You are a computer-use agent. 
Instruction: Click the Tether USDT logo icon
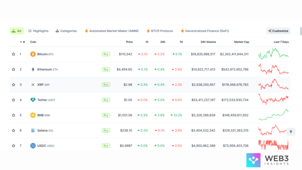pos(33,100)
